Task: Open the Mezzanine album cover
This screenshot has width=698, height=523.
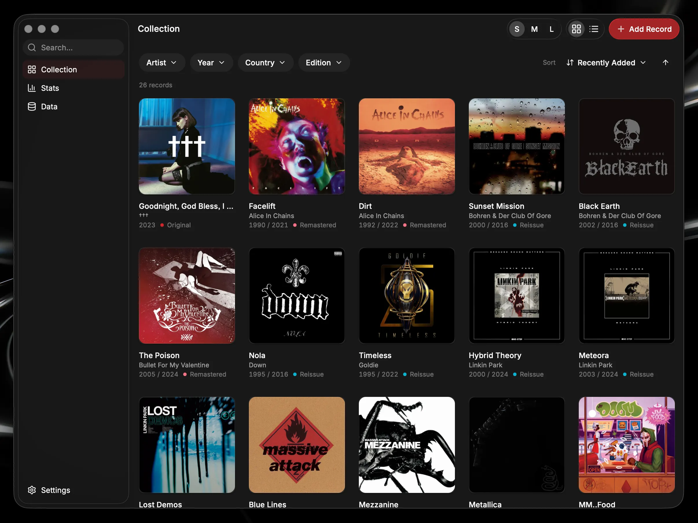Action: [407, 445]
